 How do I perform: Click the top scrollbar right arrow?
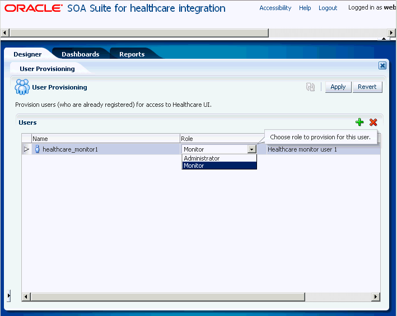click(x=391, y=32)
